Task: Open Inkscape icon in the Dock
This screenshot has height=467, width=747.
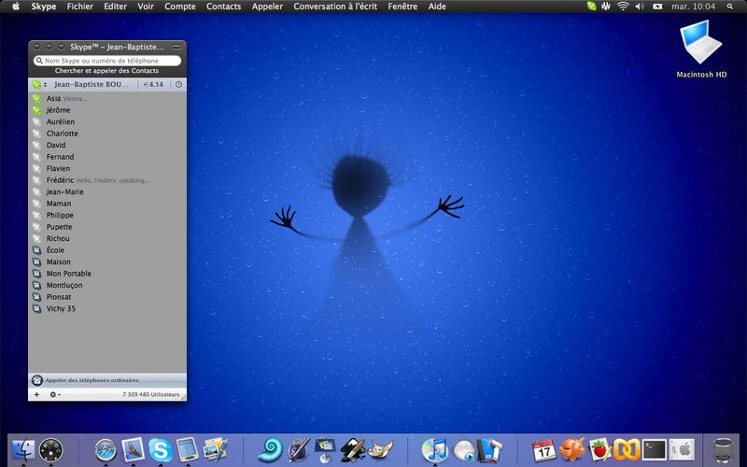Action: click(x=353, y=450)
